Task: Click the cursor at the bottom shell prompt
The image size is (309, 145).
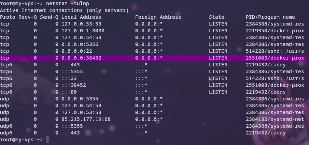Action: (48, 140)
